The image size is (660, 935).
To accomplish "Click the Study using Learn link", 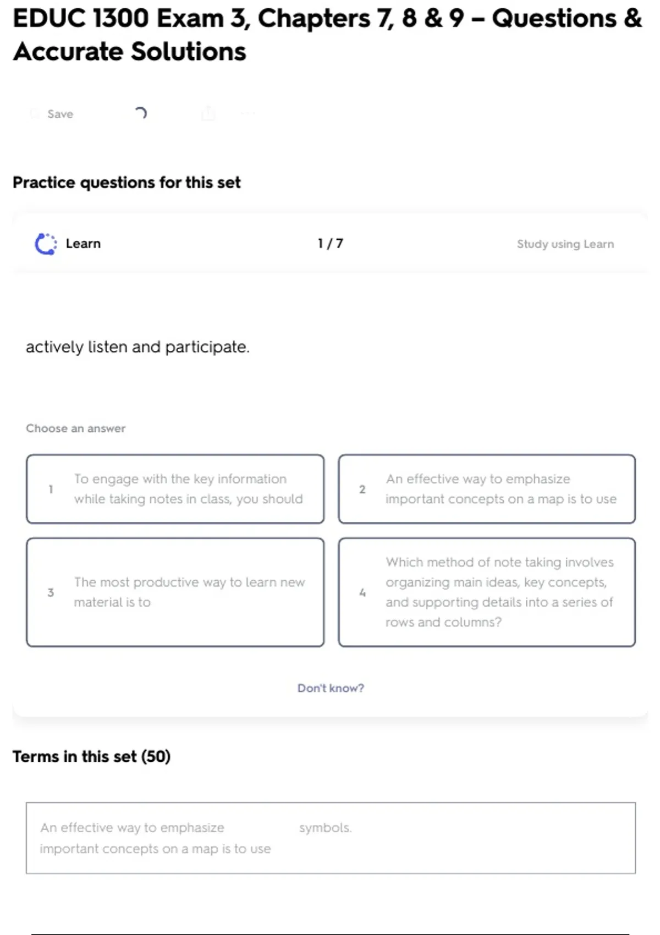I will [565, 244].
